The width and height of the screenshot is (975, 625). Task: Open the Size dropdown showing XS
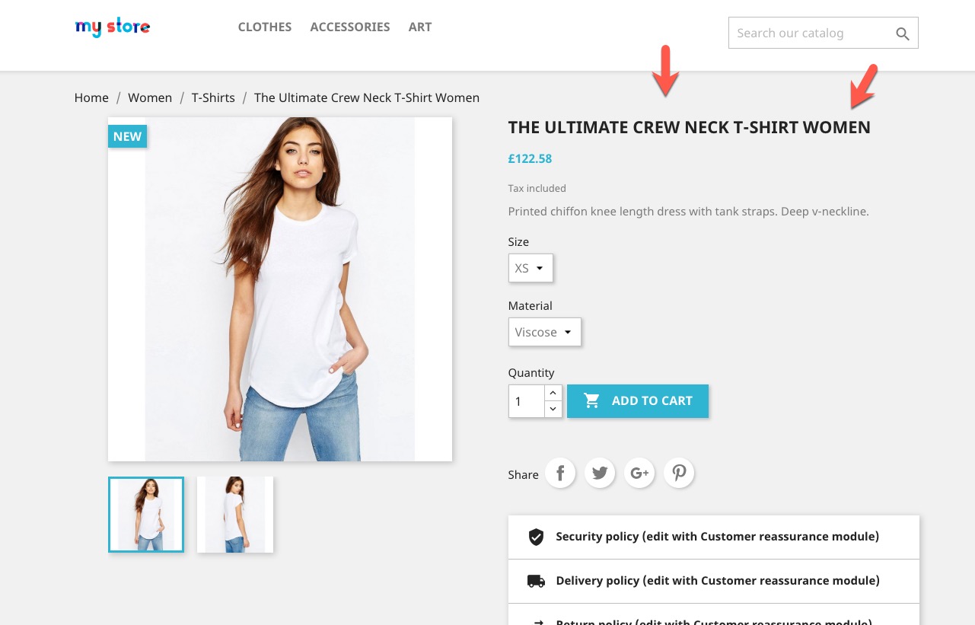coord(531,268)
